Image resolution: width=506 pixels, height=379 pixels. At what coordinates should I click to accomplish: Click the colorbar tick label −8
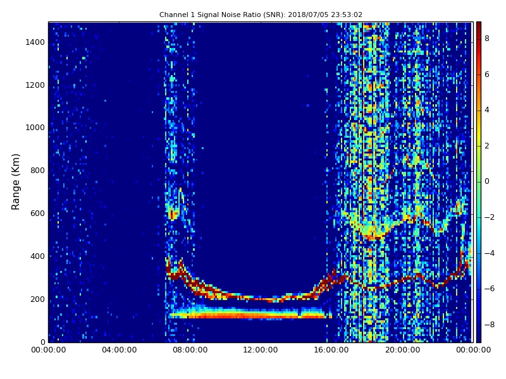(490, 325)
